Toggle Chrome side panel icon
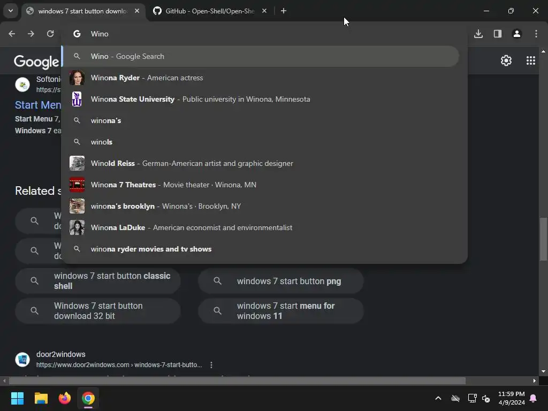 (498, 34)
